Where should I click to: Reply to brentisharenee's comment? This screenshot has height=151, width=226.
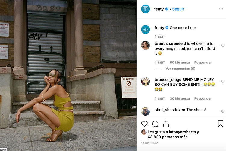tap(203, 63)
